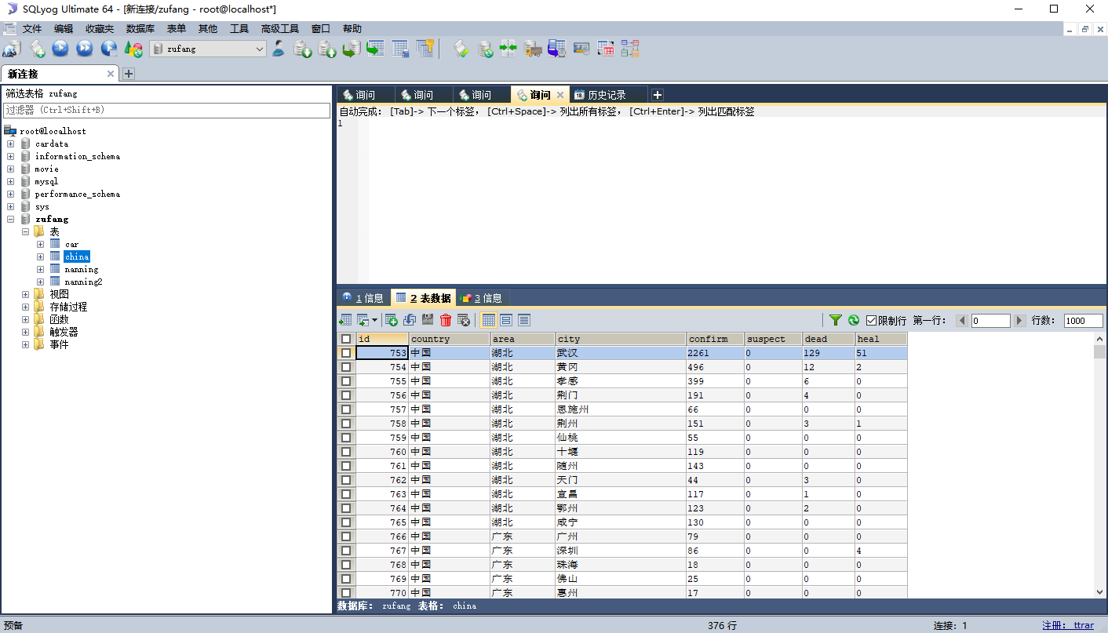Export table data icon at grid toolbar start
The width and height of the screenshot is (1108, 633).
345,320
